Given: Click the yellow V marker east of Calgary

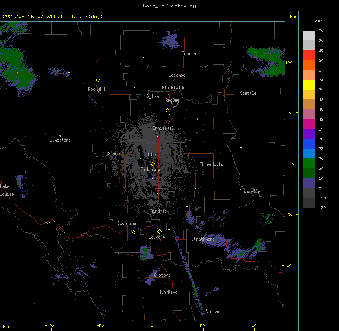Looking at the screenshot, I should click(x=169, y=230).
